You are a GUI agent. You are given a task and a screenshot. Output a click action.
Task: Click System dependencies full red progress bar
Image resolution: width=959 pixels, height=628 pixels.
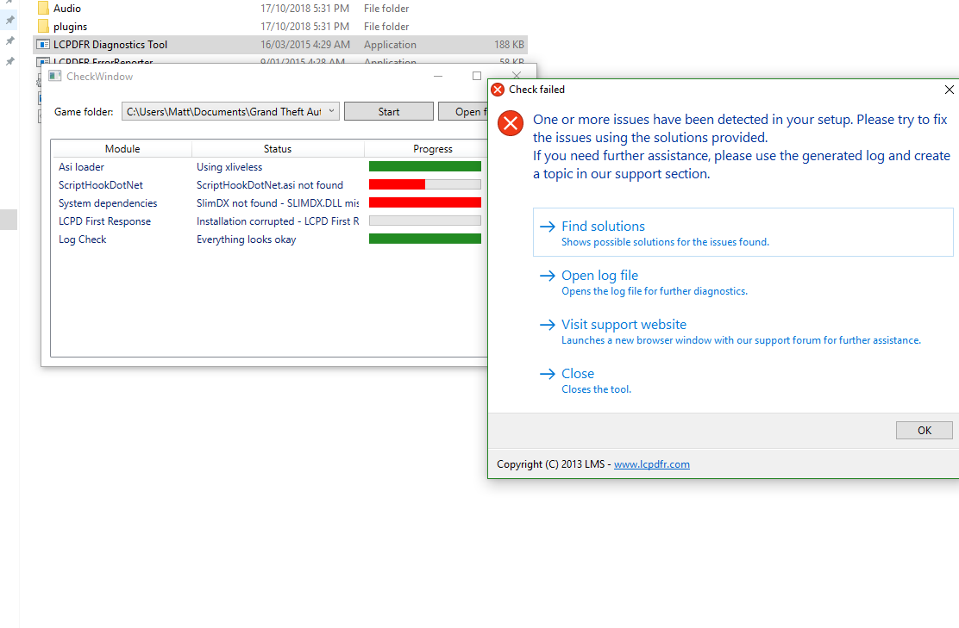click(x=425, y=202)
